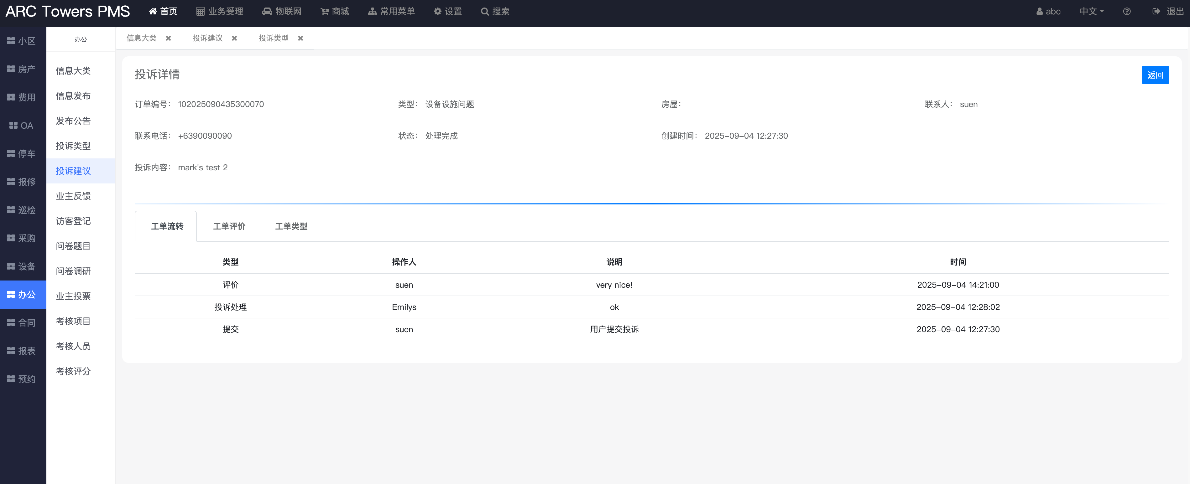The width and height of the screenshot is (1190, 484).
Task: Click the 退出 logout icon
Action: 1156,12
